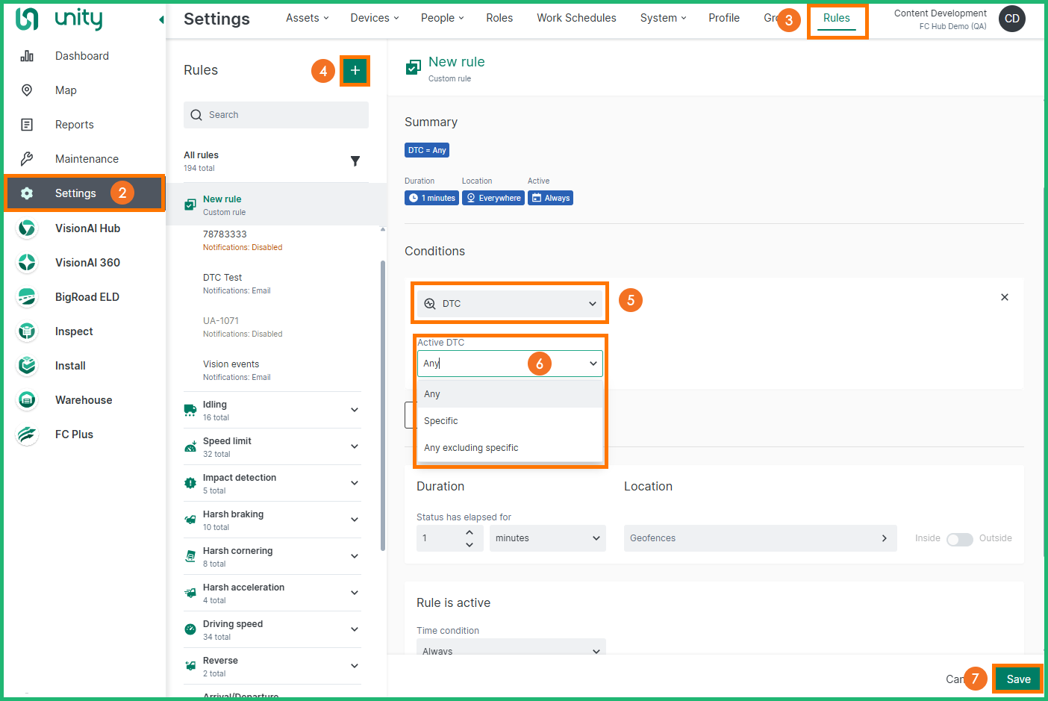The height and width of the screenshot is (701, 1048).
Task: Open the DTC Test rule
Action: click(x=222, y=283)
